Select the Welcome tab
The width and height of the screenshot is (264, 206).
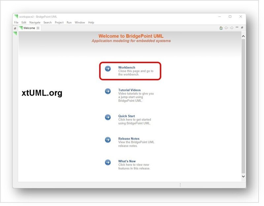coord(29,28)
